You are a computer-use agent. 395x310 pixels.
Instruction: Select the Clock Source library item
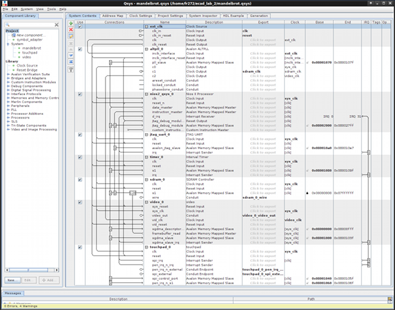pos(26,65)
